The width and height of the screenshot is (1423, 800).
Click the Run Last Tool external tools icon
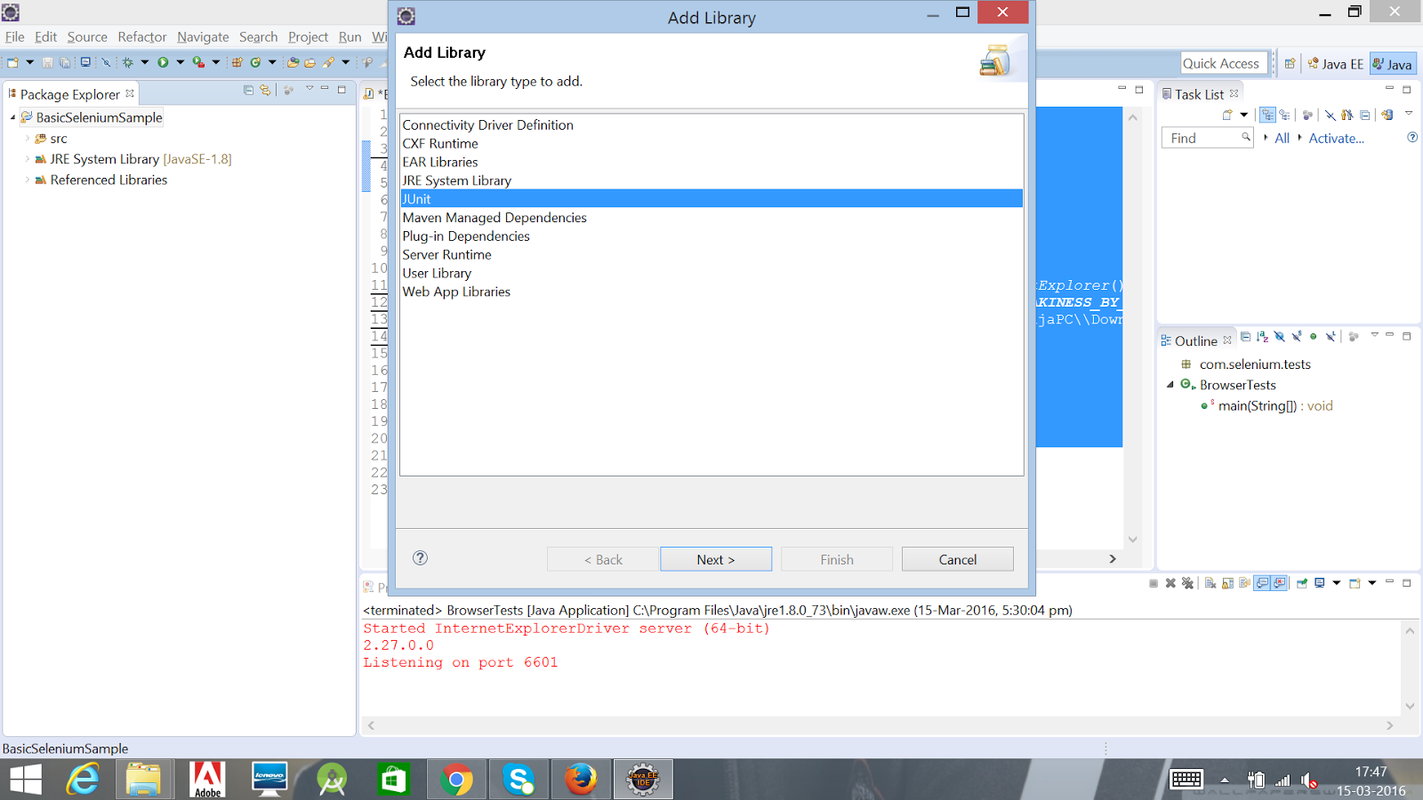pyautogui.click(x=198, y=62)
